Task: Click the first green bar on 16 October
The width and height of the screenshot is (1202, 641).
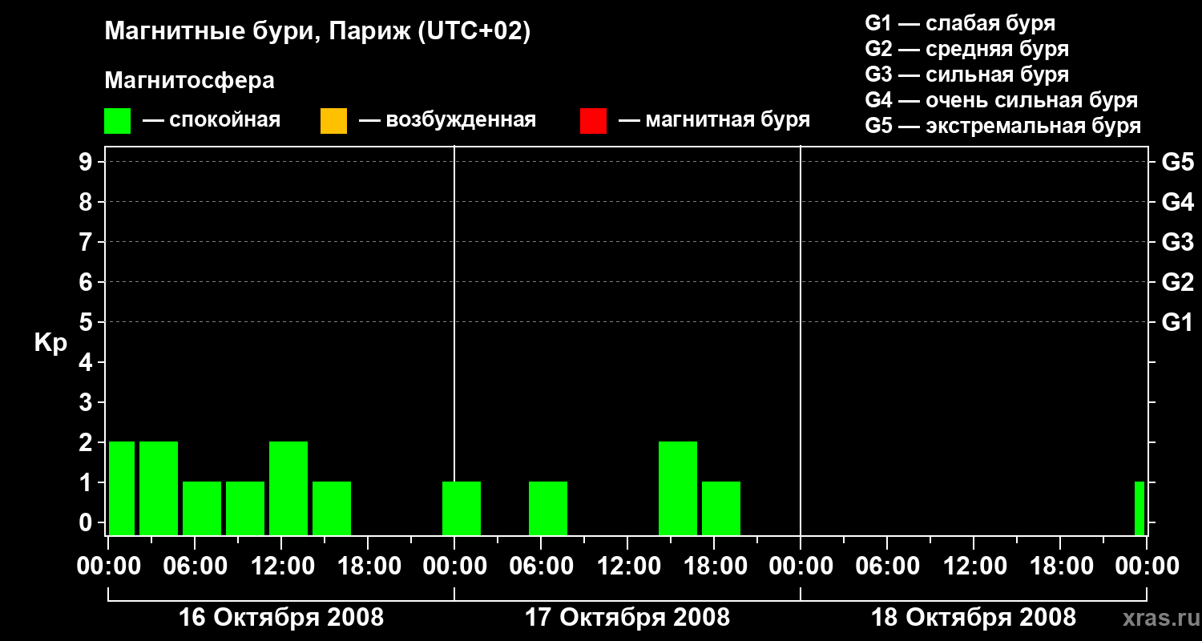Action: click(122, 488)
